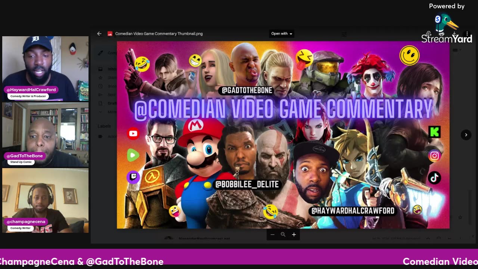Screen dimensions: 478x269
Task: Click the 'Comedy Writer & Producer' subtitle
Action: pos(28,96)
